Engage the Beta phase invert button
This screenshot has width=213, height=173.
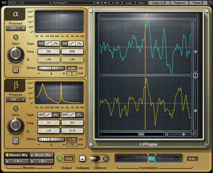pyautogui.click(x=16, y=140)
